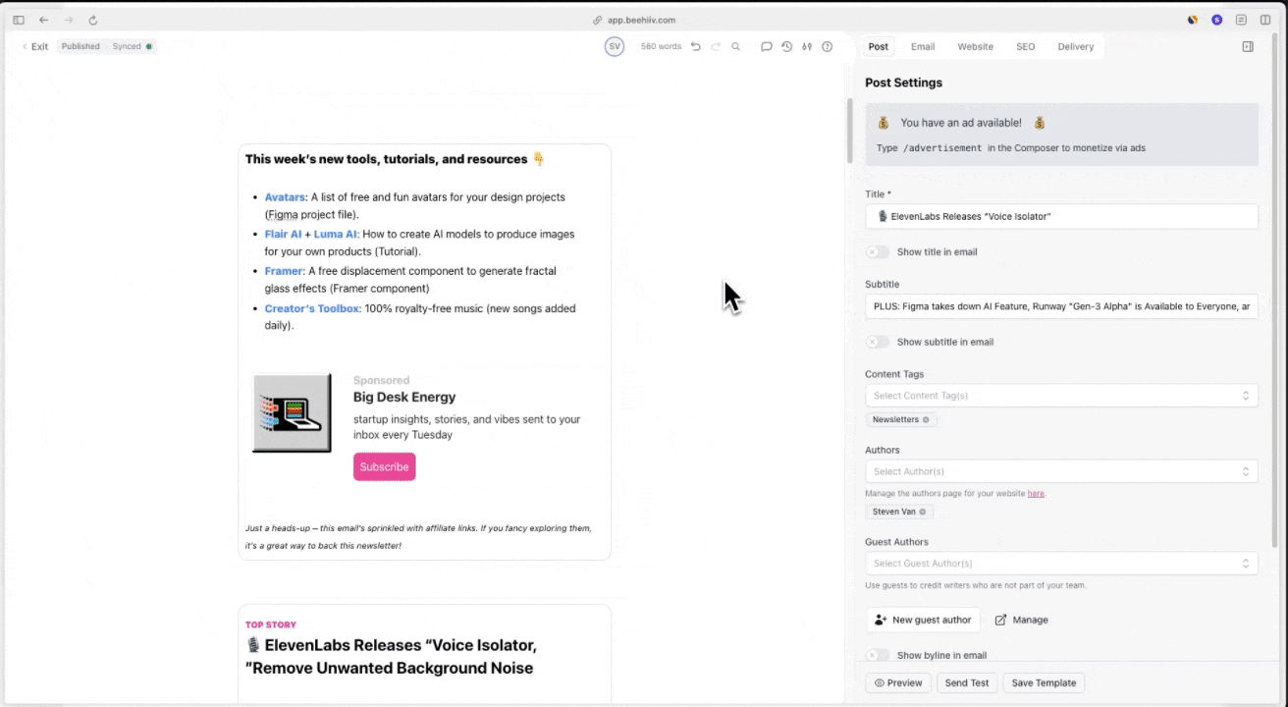Switch to the Delivery tab

1075,46
